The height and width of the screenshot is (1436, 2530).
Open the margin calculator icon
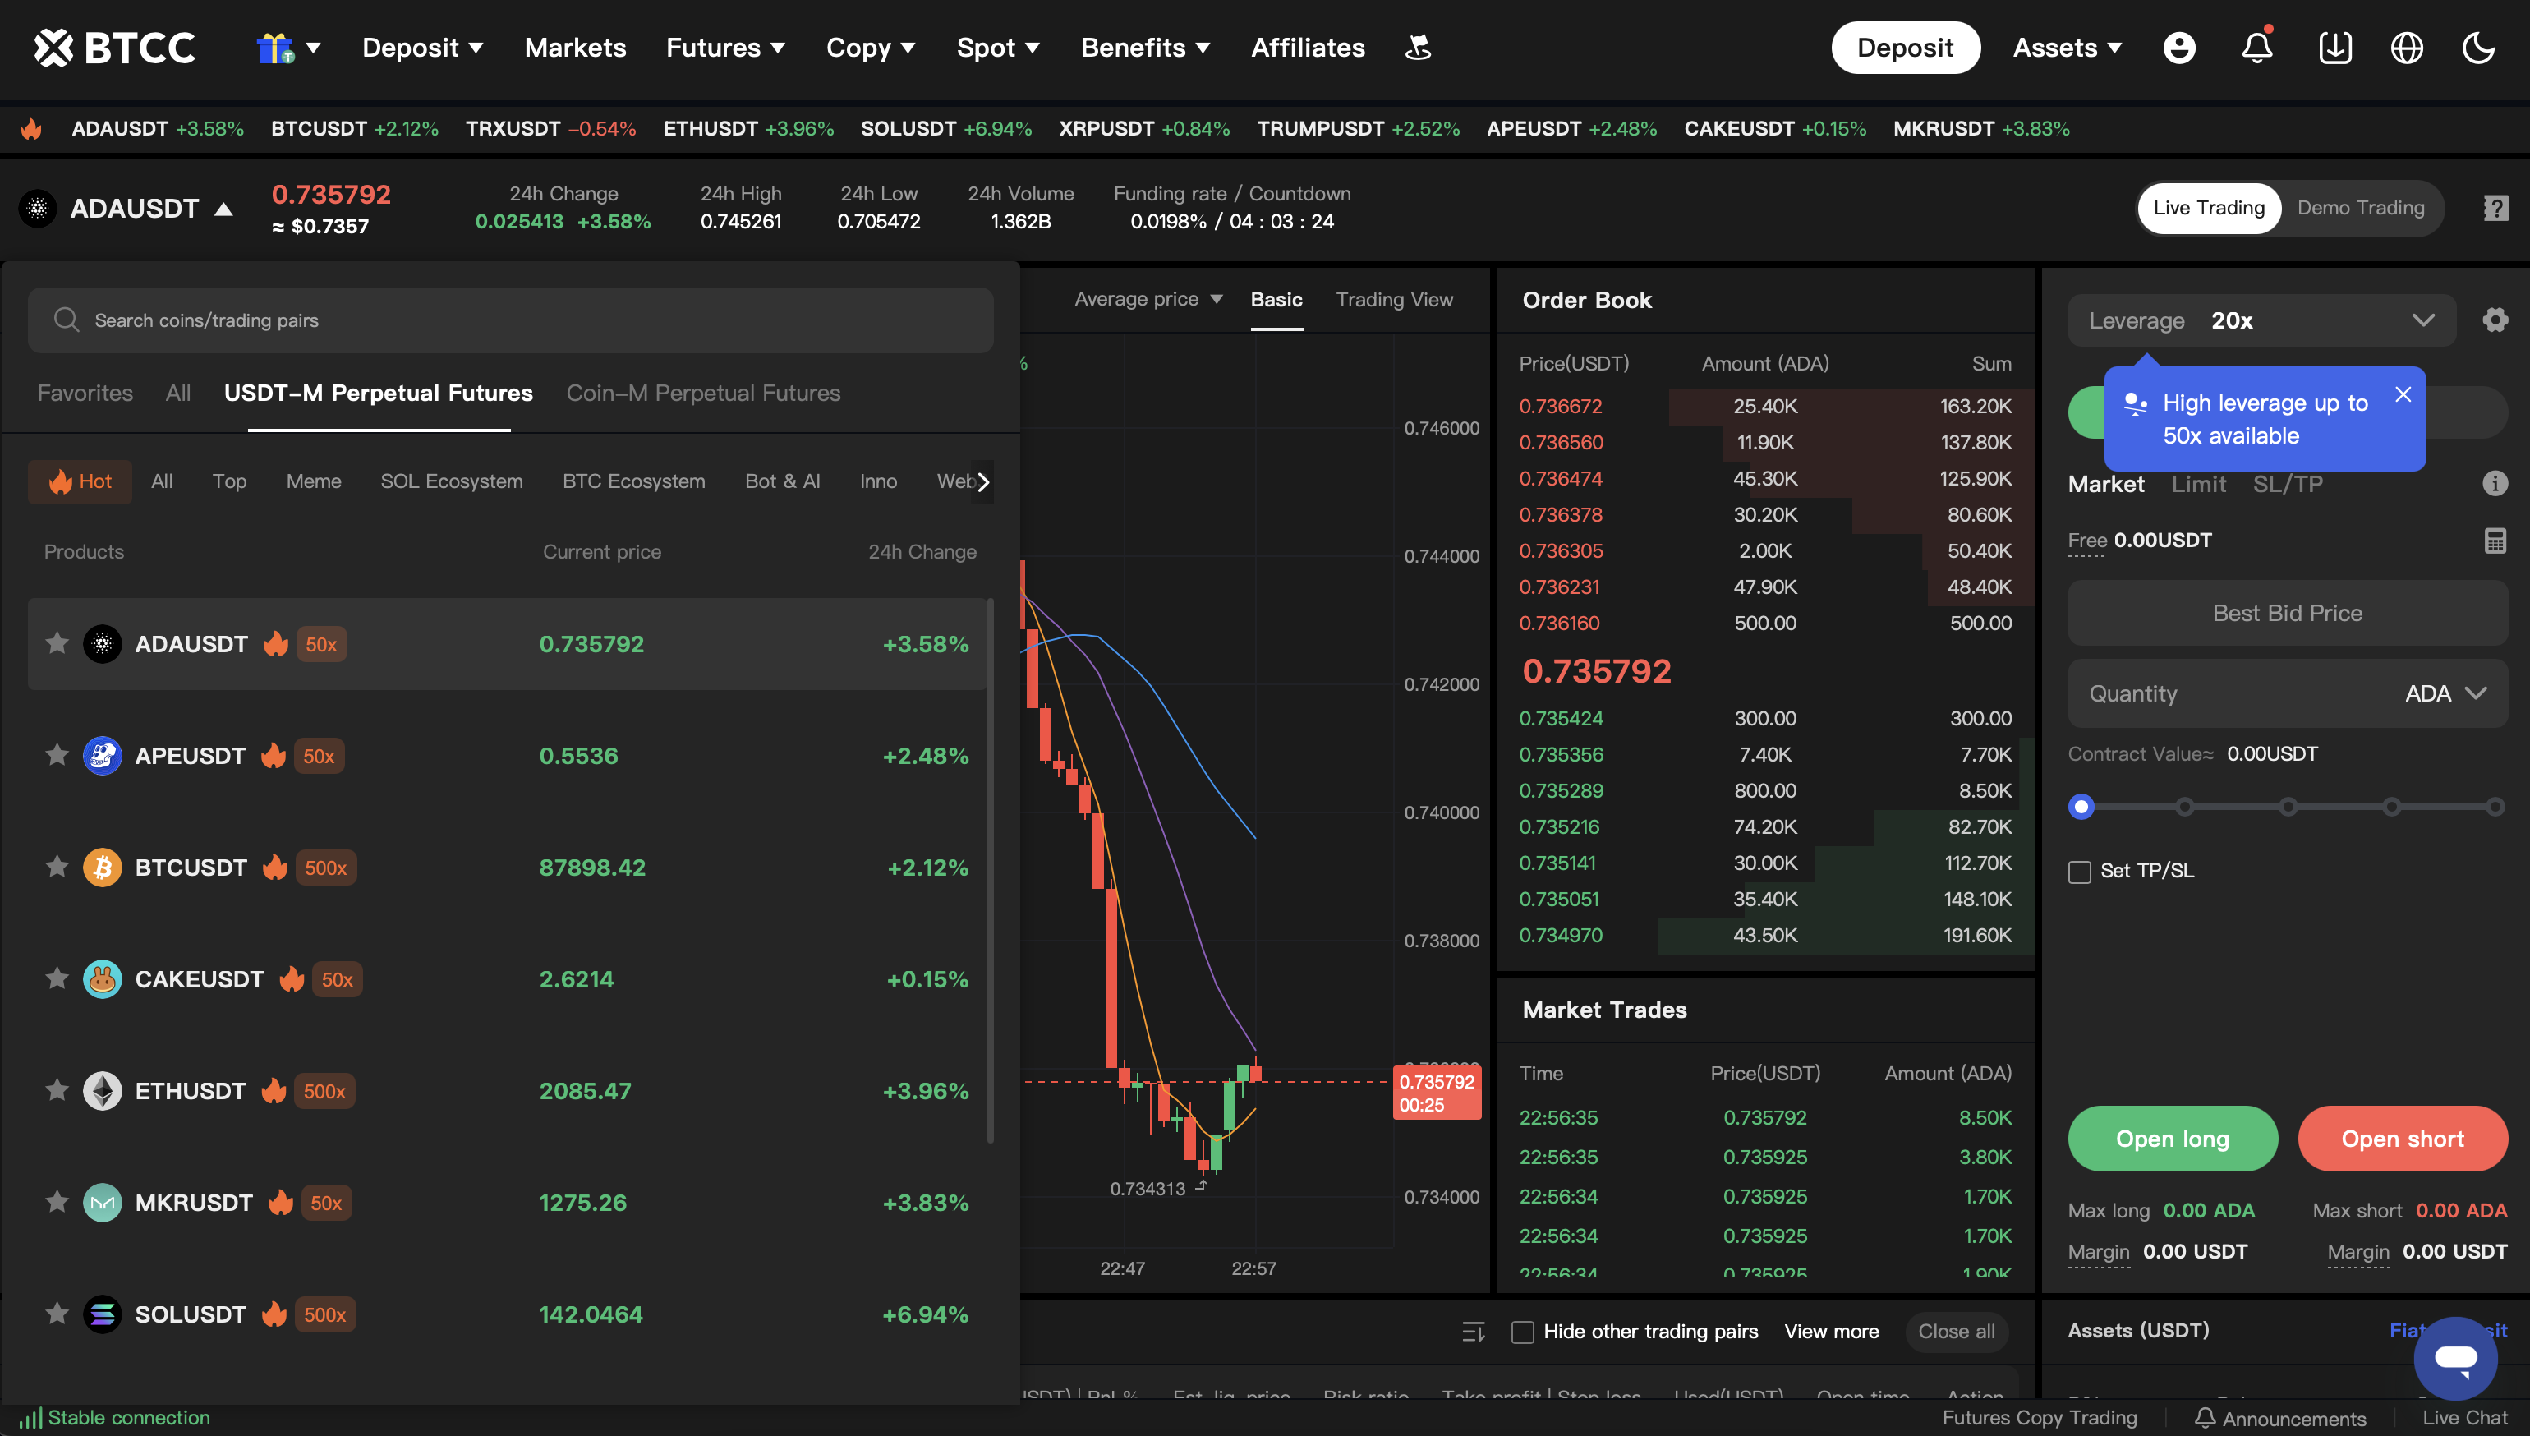pos(2495,541)
